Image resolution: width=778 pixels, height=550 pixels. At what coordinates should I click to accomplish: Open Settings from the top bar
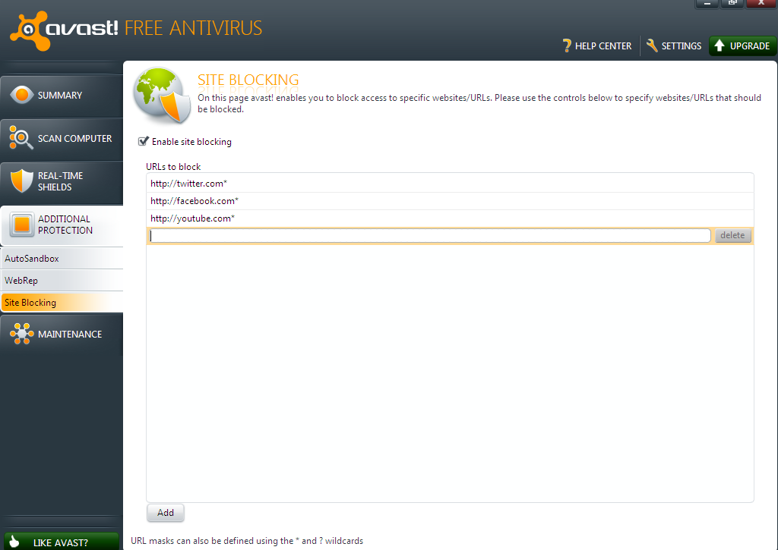point(674,46)
